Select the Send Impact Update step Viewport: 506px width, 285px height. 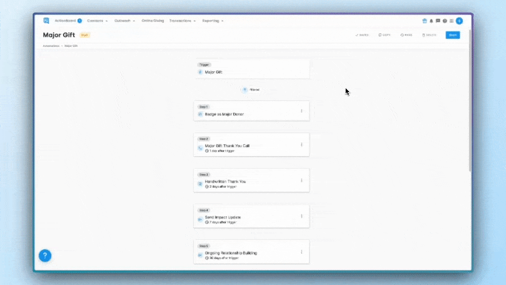251,216
